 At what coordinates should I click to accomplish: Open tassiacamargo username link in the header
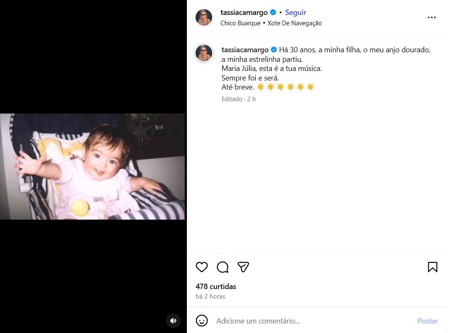coord(244,12)
